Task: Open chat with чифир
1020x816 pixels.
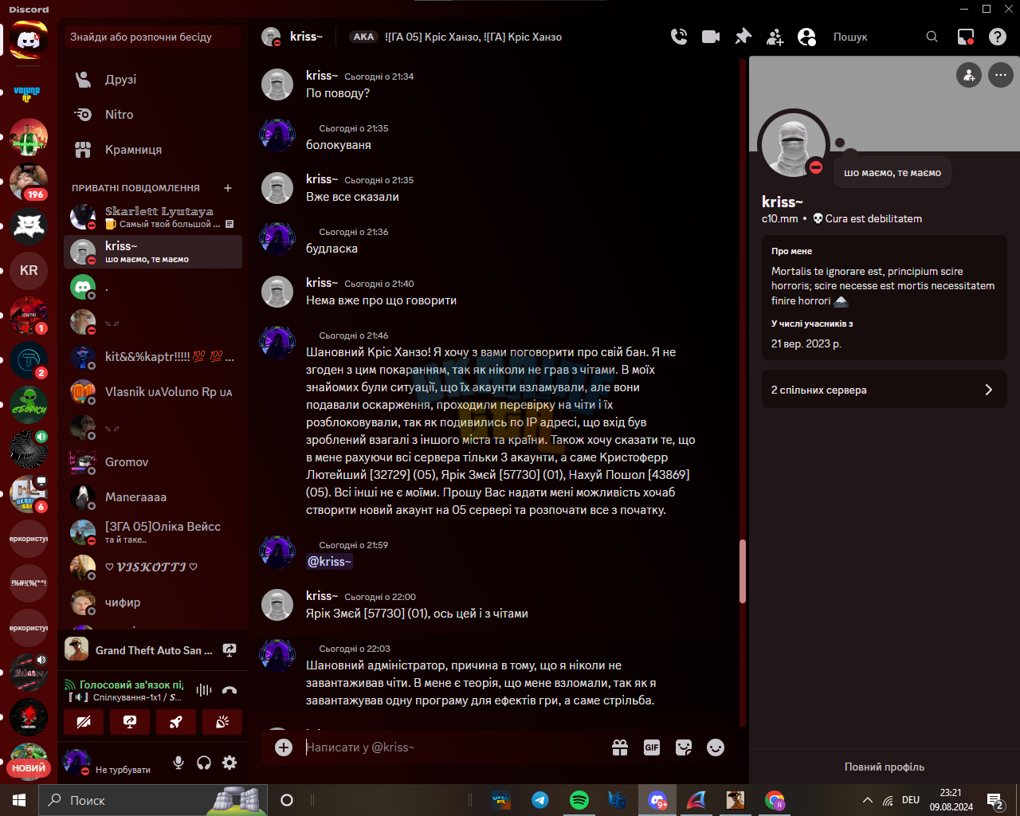Action: click(x=153, y=602)
